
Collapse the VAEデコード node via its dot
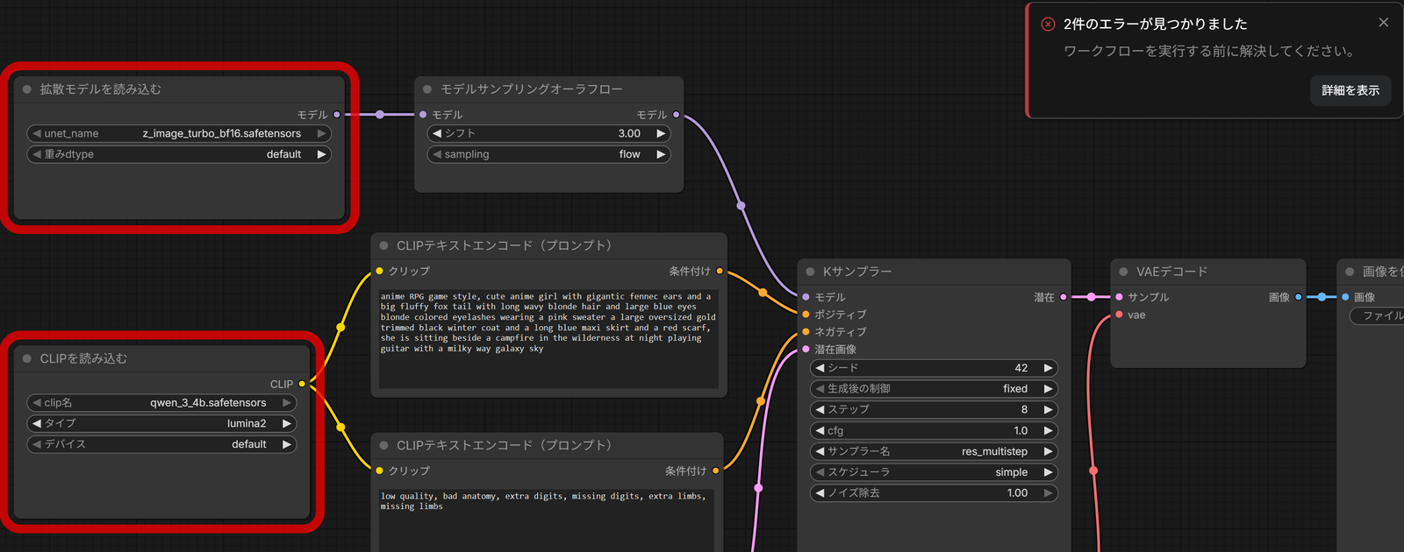click(x=1123, y=272)
